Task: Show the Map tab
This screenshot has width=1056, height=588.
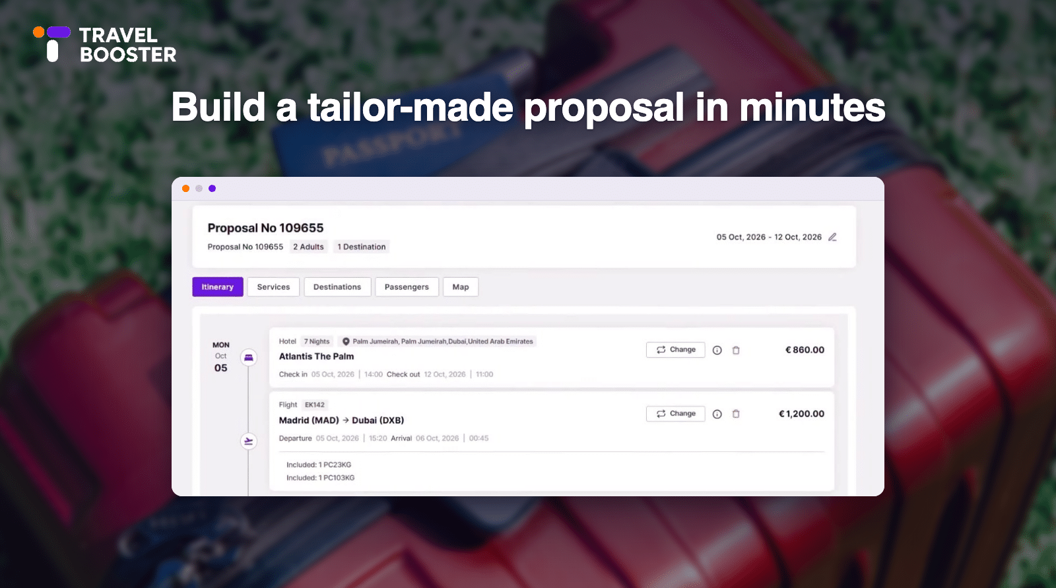Action: (461, 287)
